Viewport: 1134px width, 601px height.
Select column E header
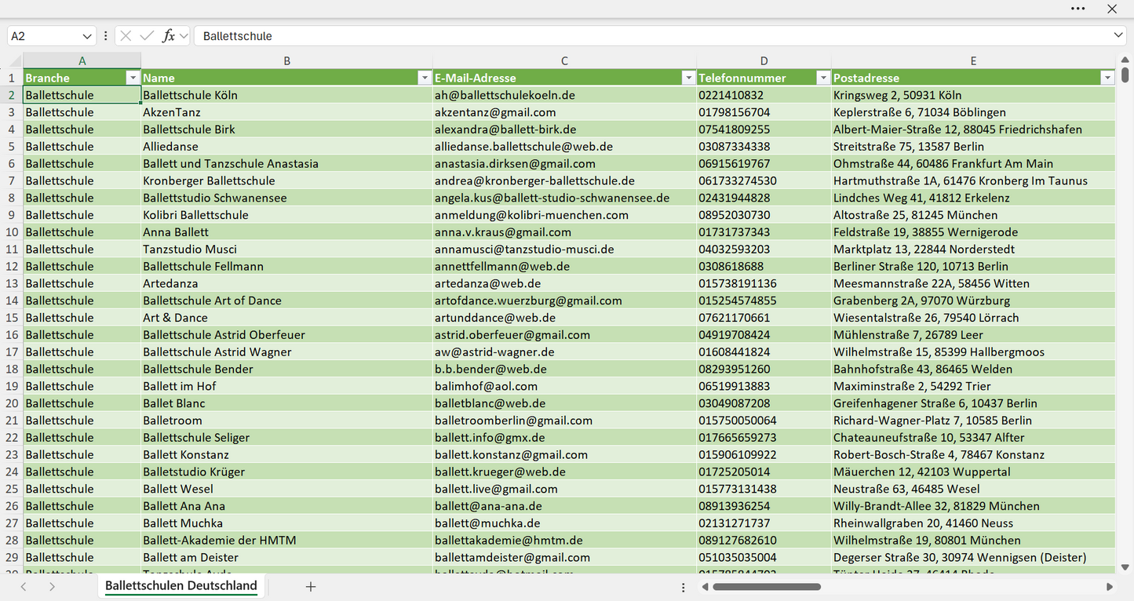point(973,61)
